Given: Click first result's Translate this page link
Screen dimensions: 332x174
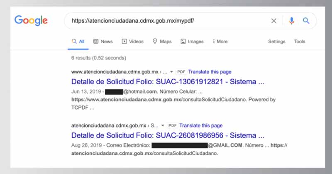Looking at the screenshot, I should pos(210,72).
